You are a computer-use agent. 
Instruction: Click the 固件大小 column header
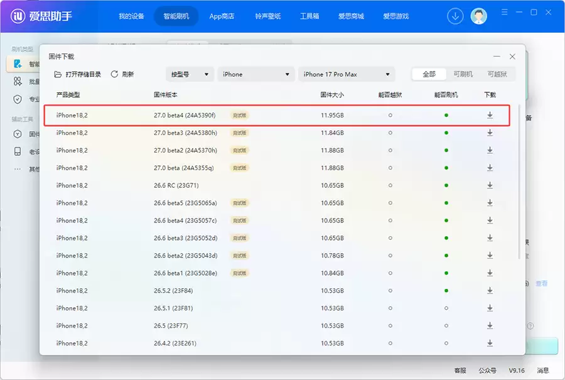pos(332,95)
